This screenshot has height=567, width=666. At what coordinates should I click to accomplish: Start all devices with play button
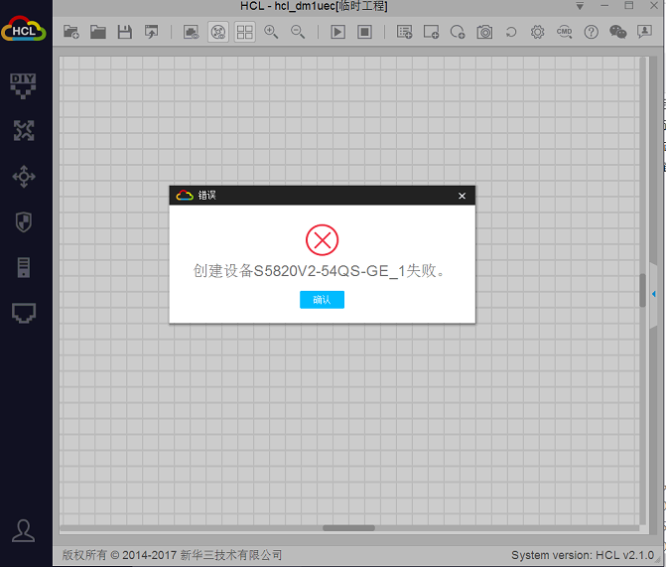pyautogui.click(x=337, y=32)
